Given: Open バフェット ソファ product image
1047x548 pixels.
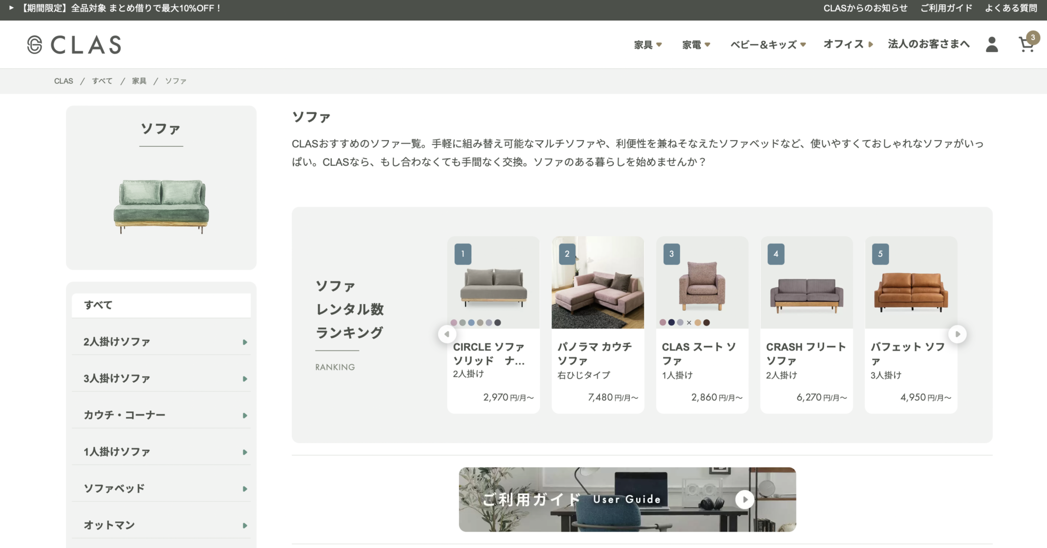Looking at the screenshot, I should tap(911, 282).
